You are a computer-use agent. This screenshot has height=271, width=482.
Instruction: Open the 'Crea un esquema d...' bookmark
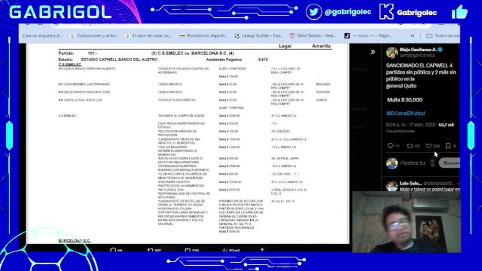point(42,36)
